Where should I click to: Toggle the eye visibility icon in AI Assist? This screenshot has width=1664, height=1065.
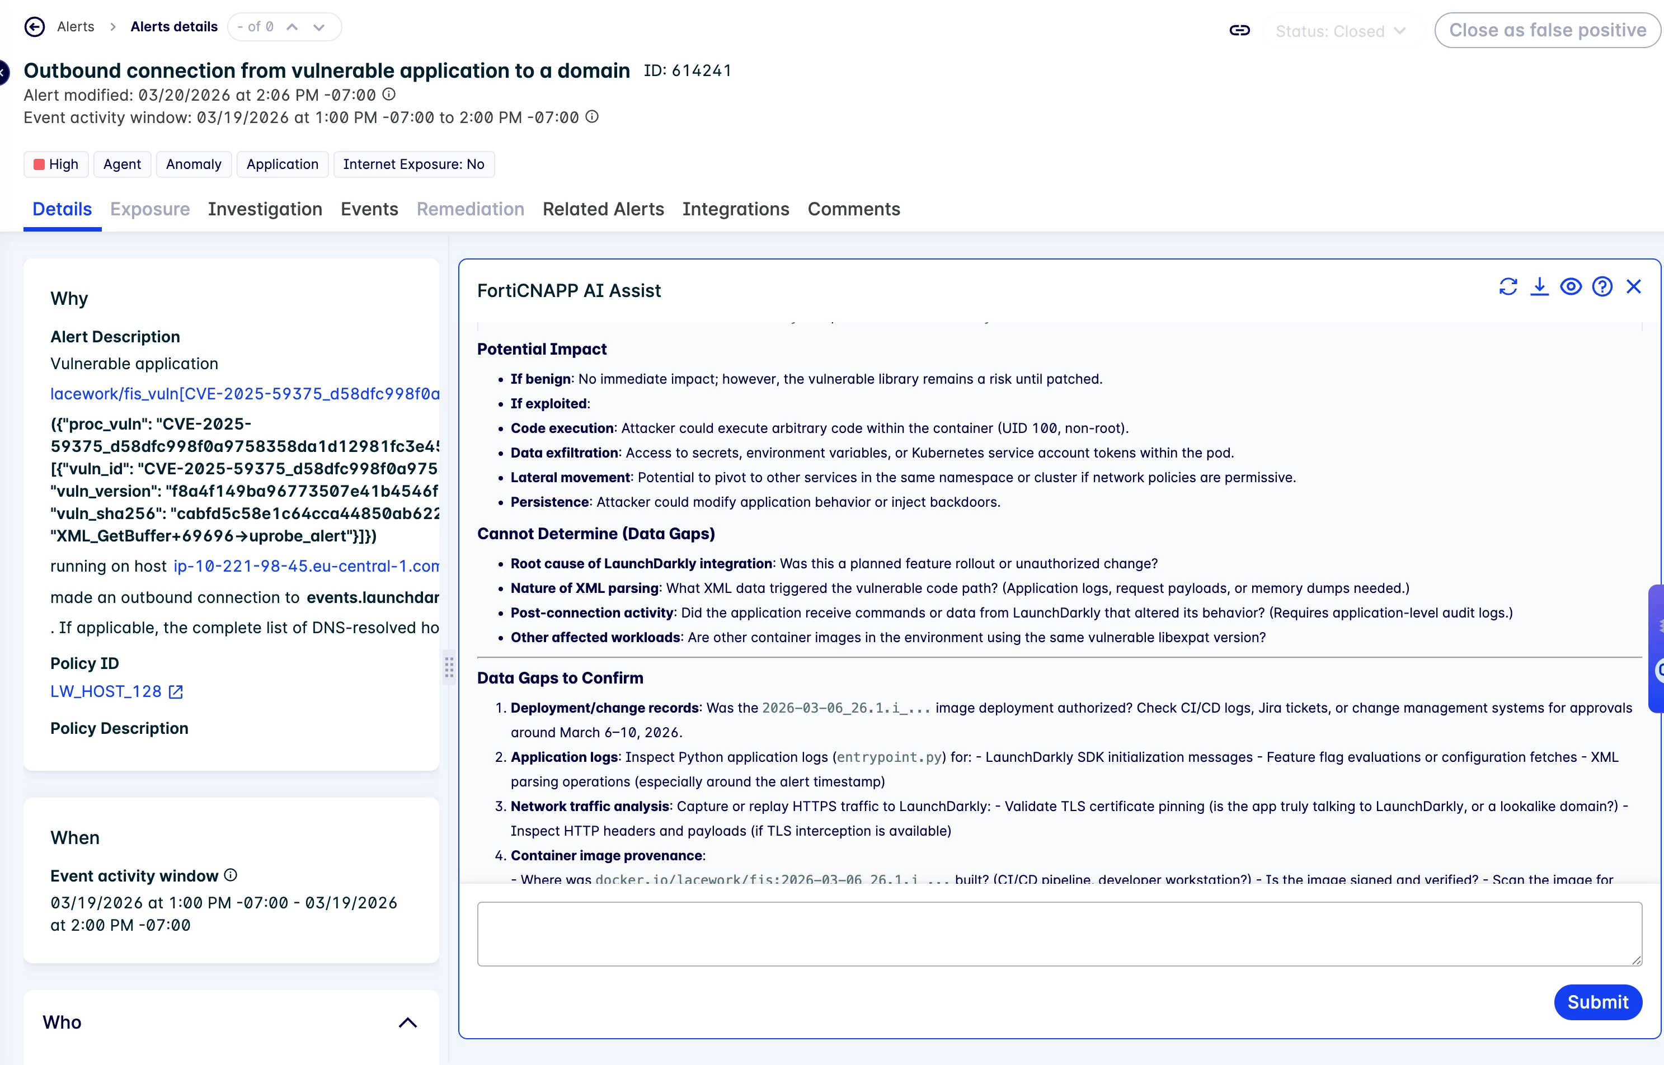click(x=1571, y=286)
